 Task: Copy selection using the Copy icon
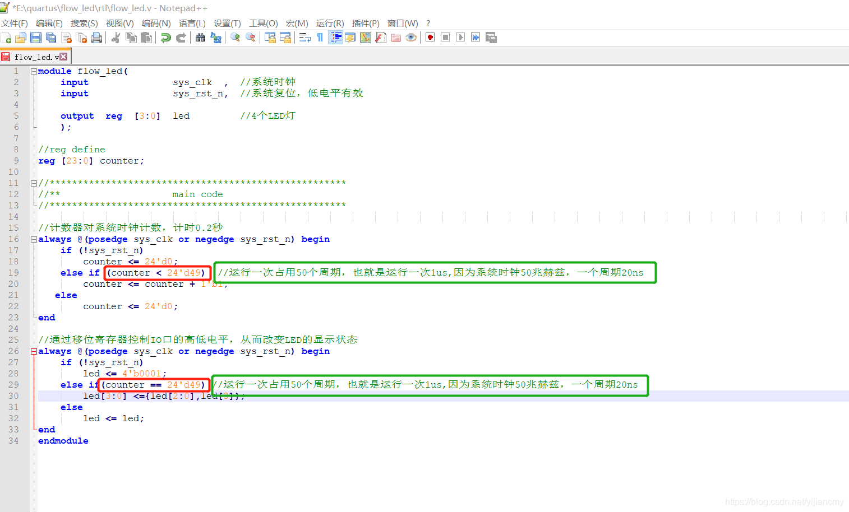[x=131, y=38]
